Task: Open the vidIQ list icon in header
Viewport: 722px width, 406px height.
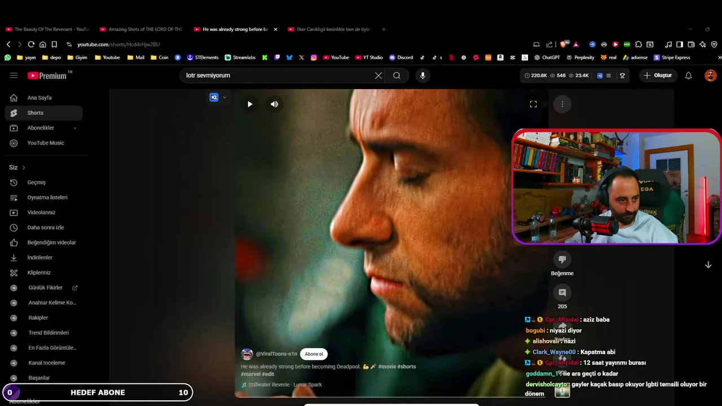Action: (x=609, y=76)
